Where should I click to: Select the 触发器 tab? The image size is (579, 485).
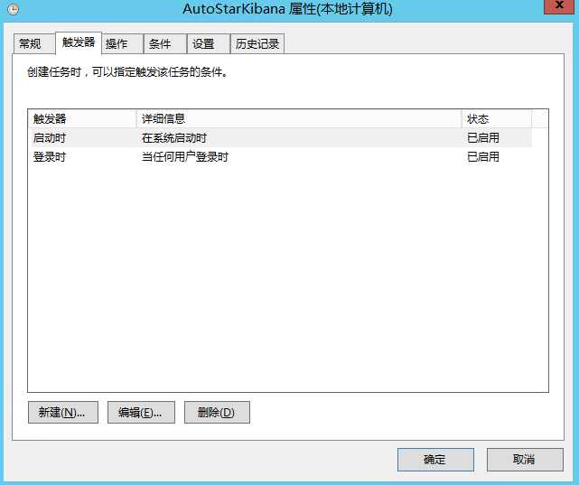click(78, 42)
